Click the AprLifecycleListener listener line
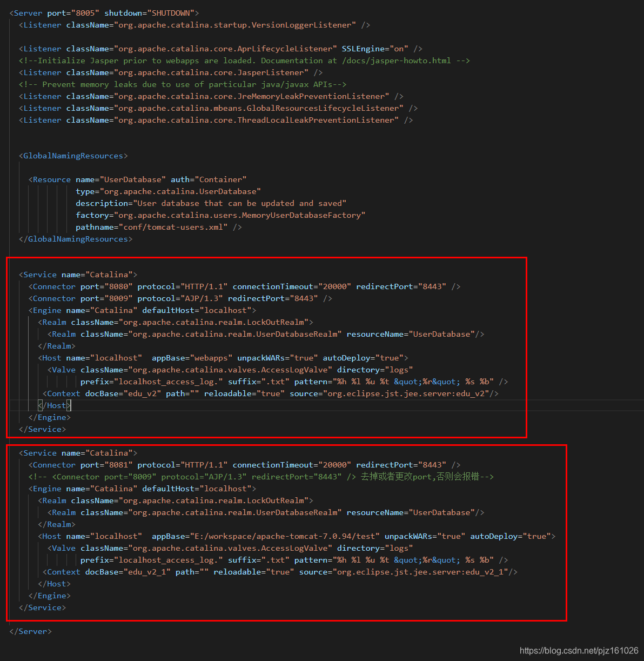This screenshot has height=661, width=644. pos(220,49)
